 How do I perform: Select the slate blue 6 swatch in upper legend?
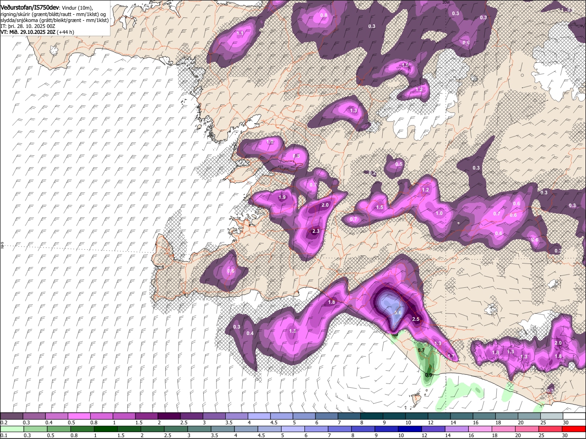click(x=327, y=416)
